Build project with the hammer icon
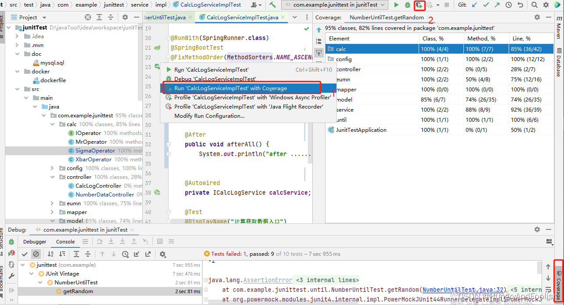564x305 pixels. (x=273, y=5)
